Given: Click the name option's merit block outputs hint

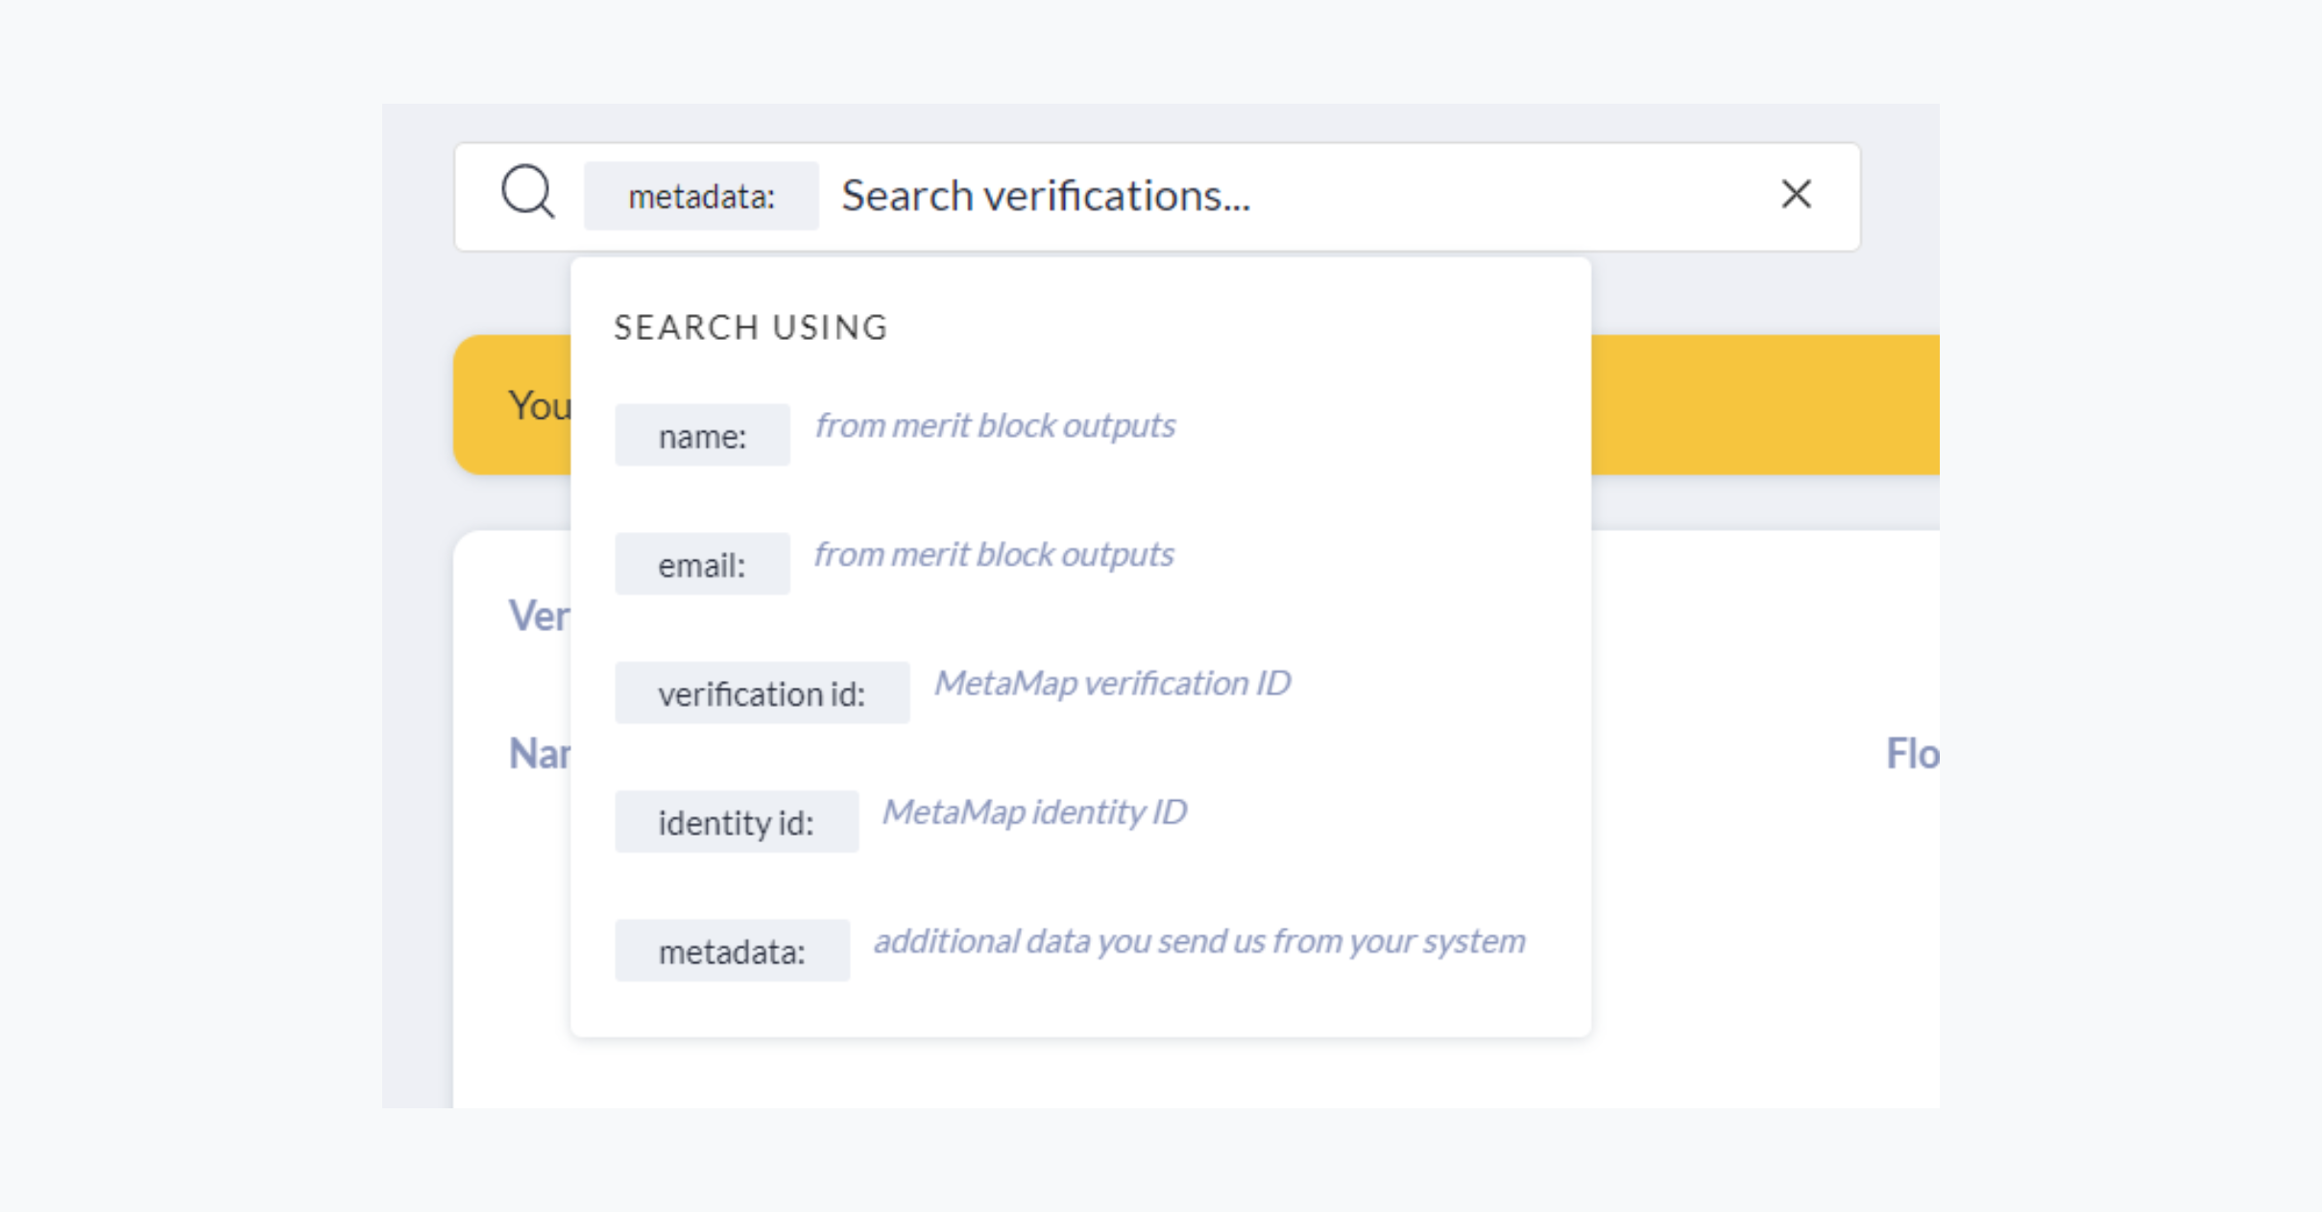Looking at the screenshot, I should click(995, 425).
